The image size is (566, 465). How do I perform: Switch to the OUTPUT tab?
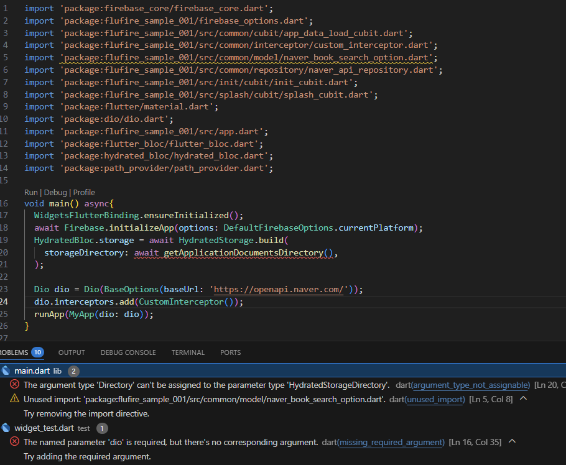pyautogui.click(x=72, y=352)
